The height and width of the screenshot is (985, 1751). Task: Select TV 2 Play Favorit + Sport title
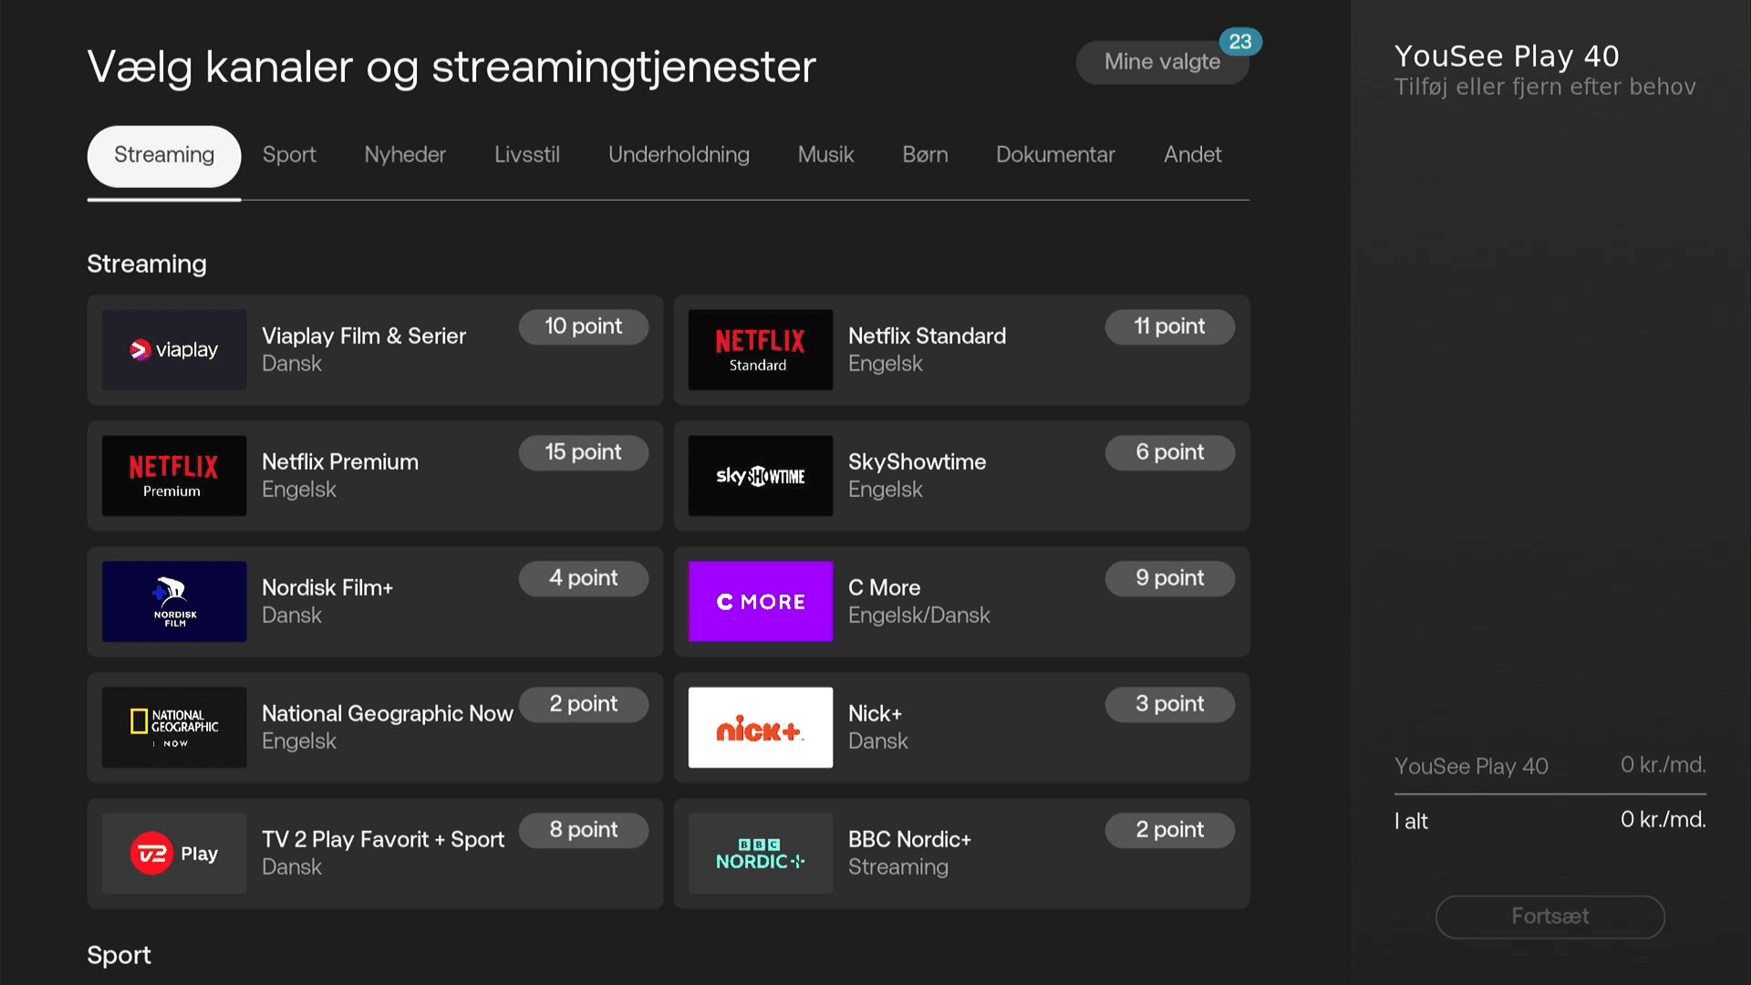point(383,840)
